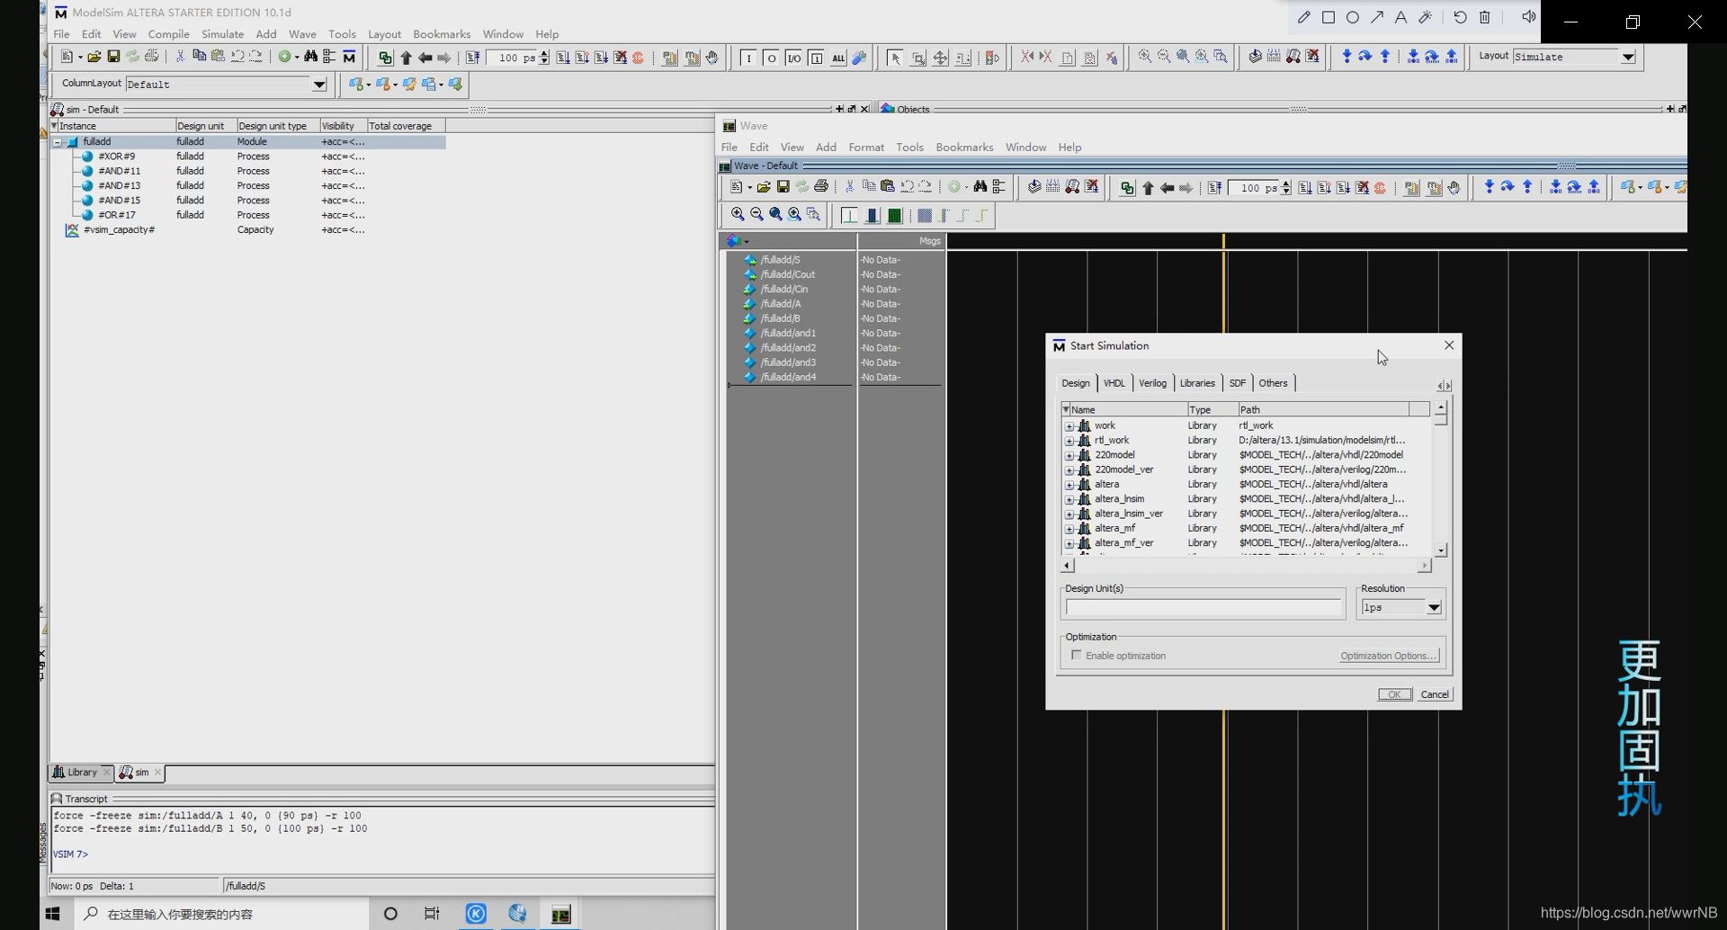This screenshot has width=1727, height=930.
Task: Open the Layout Simulate dropdown
Action: (1628, 57)
